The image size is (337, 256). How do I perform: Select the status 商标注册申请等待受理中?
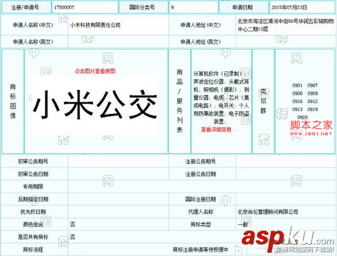(201, 250)
